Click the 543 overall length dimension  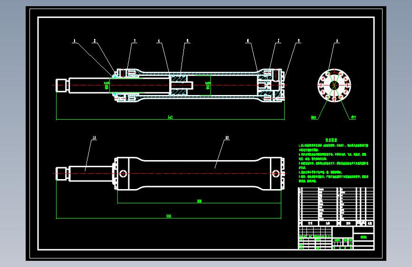[170, 117]
